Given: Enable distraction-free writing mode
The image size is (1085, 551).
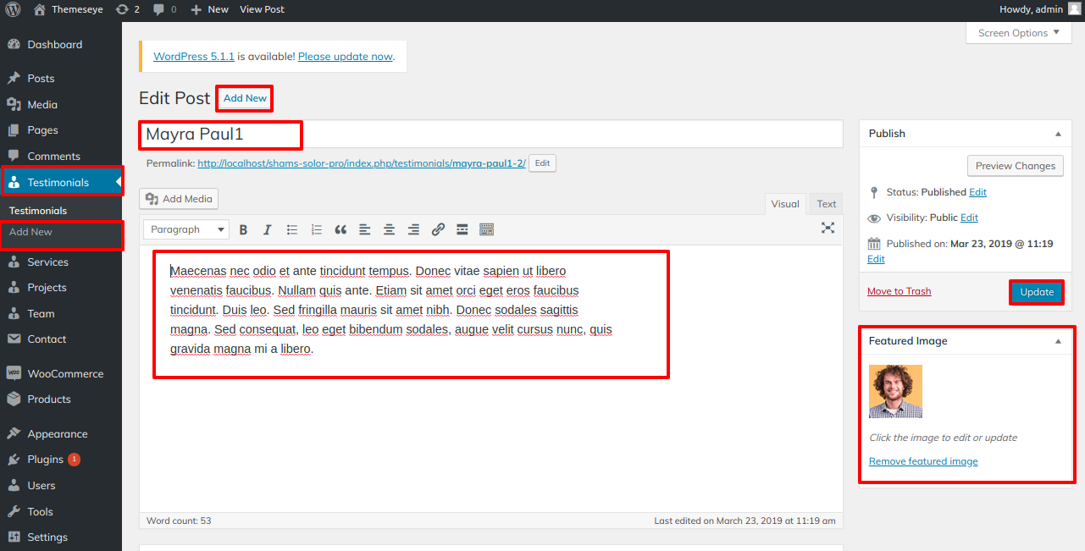Looking at the screenshot, I should 828,228.
